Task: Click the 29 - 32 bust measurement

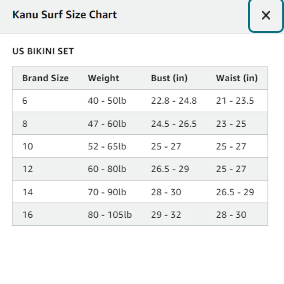Action: click(166, 214)
